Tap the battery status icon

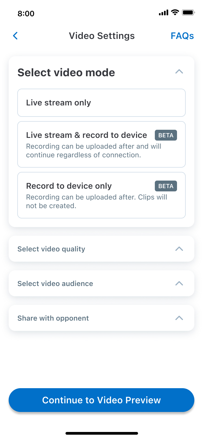tap(188, 12)
